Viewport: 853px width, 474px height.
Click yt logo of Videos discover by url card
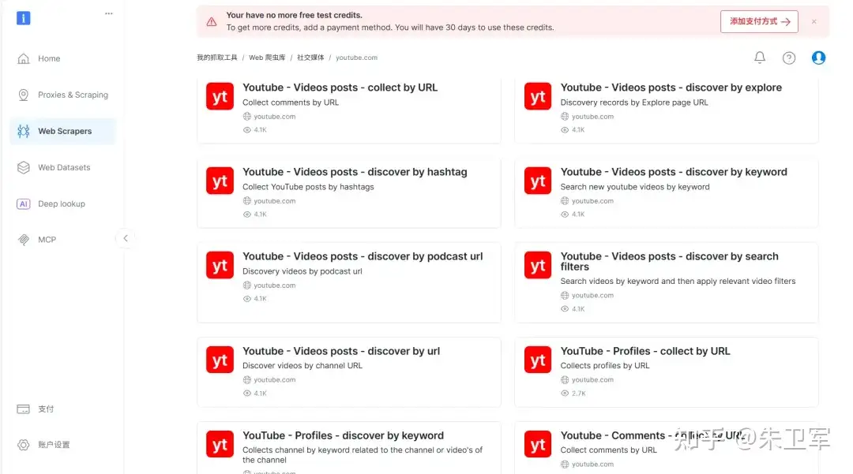[220, 360]
